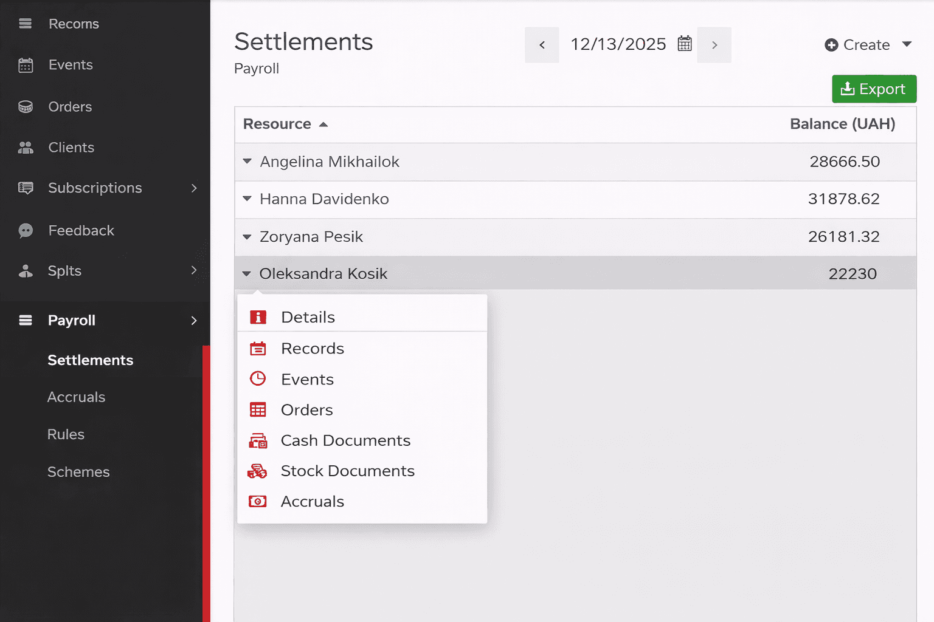934x622 pixels.
Task: Open the Rules page under Payroll
Action: click(66, 434)
